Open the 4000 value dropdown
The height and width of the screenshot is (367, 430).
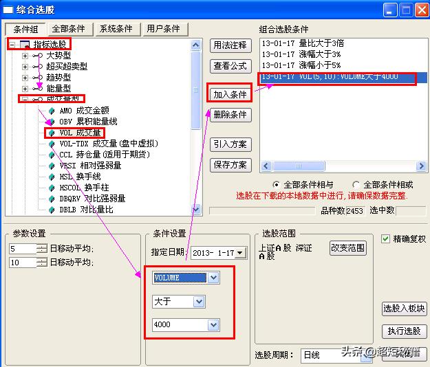pos(213,325)
